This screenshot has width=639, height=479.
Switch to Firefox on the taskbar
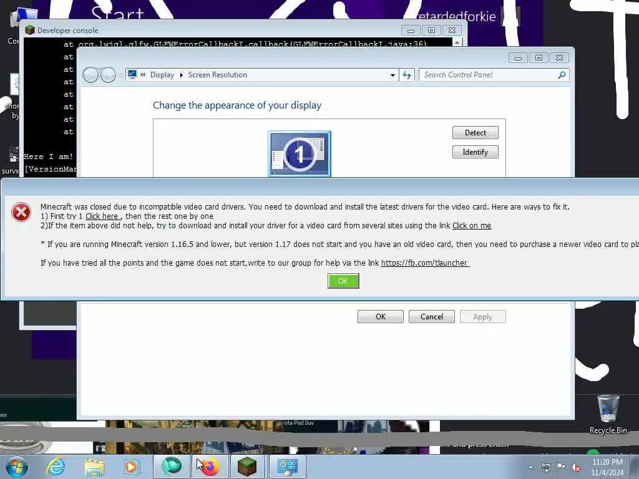pyautogui.click(x=210, y=467)
